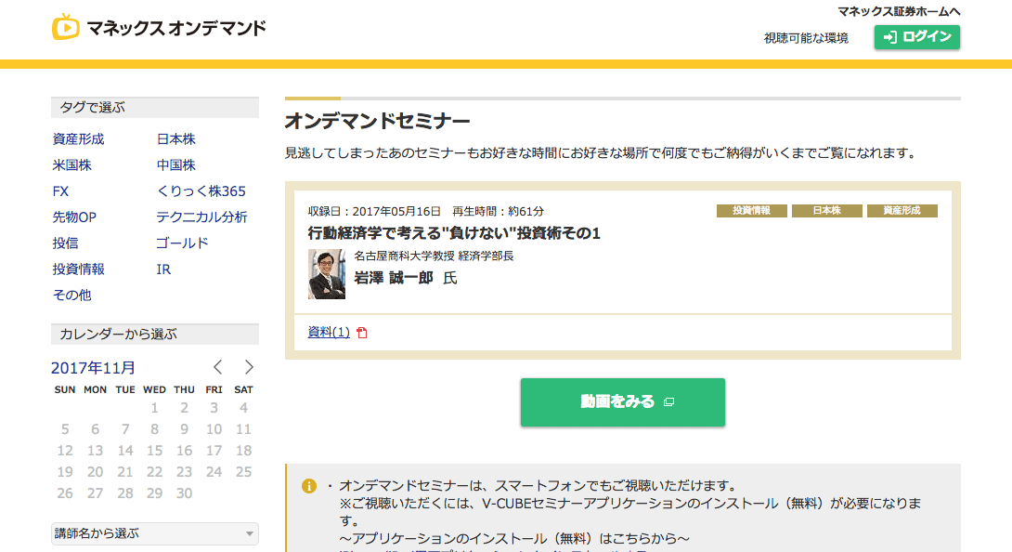Screen dimensions: 1012x552
Task: Click the 投資情報 label on seminar card
Action: coord(751,211)
